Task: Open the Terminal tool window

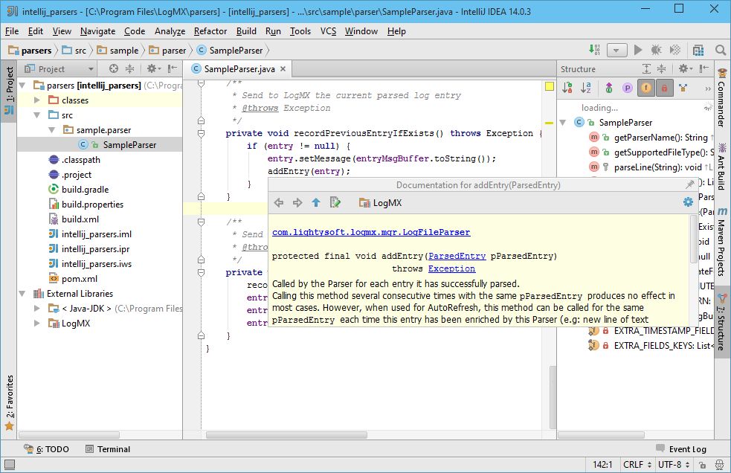Action: [108, 448]
